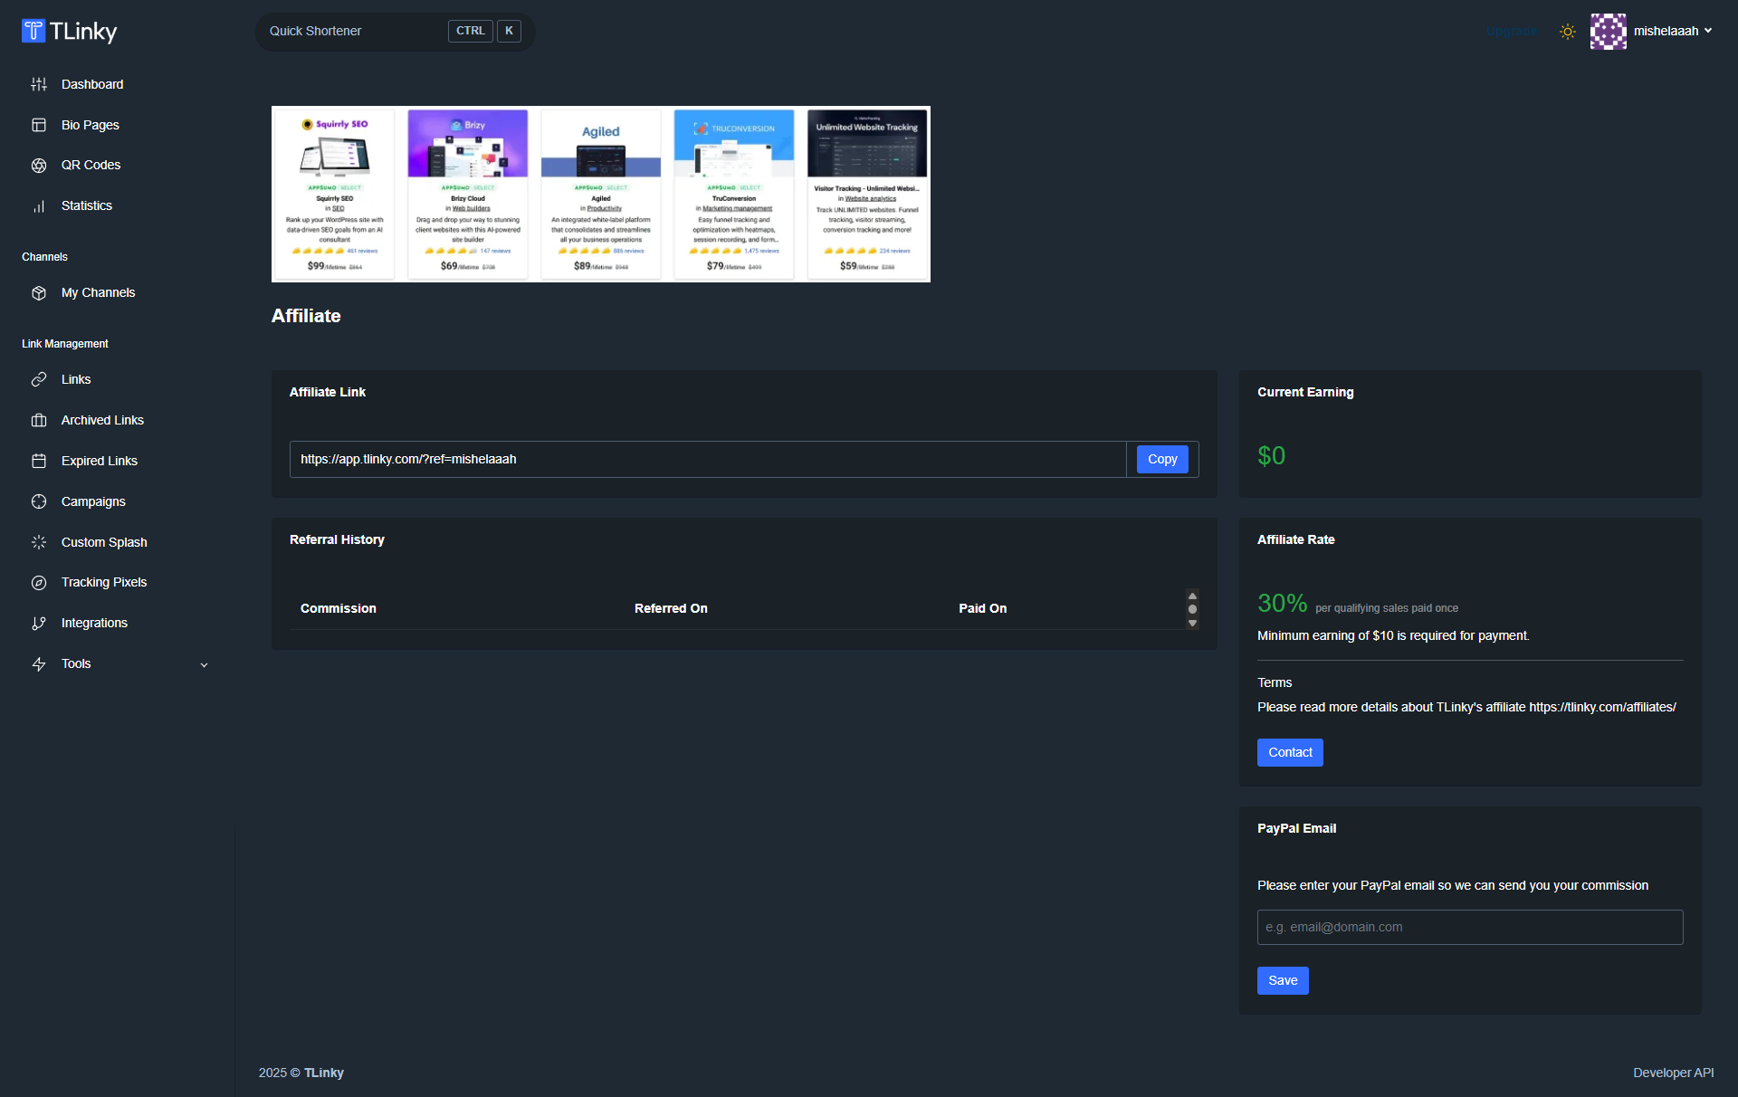Open the Archived Links menu item
The height and width of the screenshot is (1097, 1738).
tap(102, 421)
